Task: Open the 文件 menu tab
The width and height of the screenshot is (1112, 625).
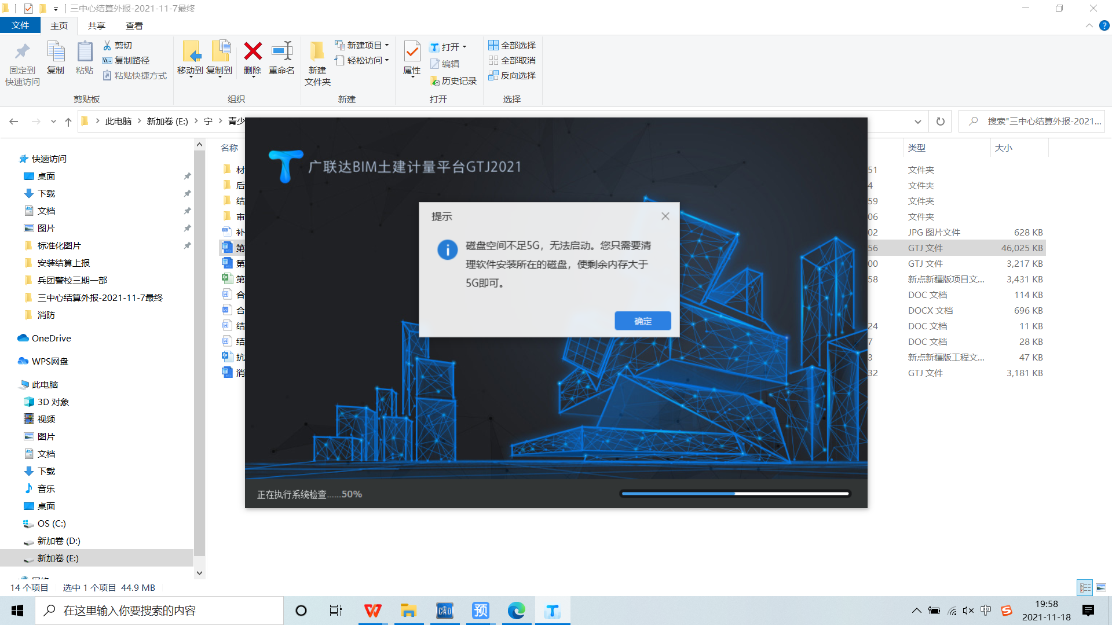Action: pos(20,25)
